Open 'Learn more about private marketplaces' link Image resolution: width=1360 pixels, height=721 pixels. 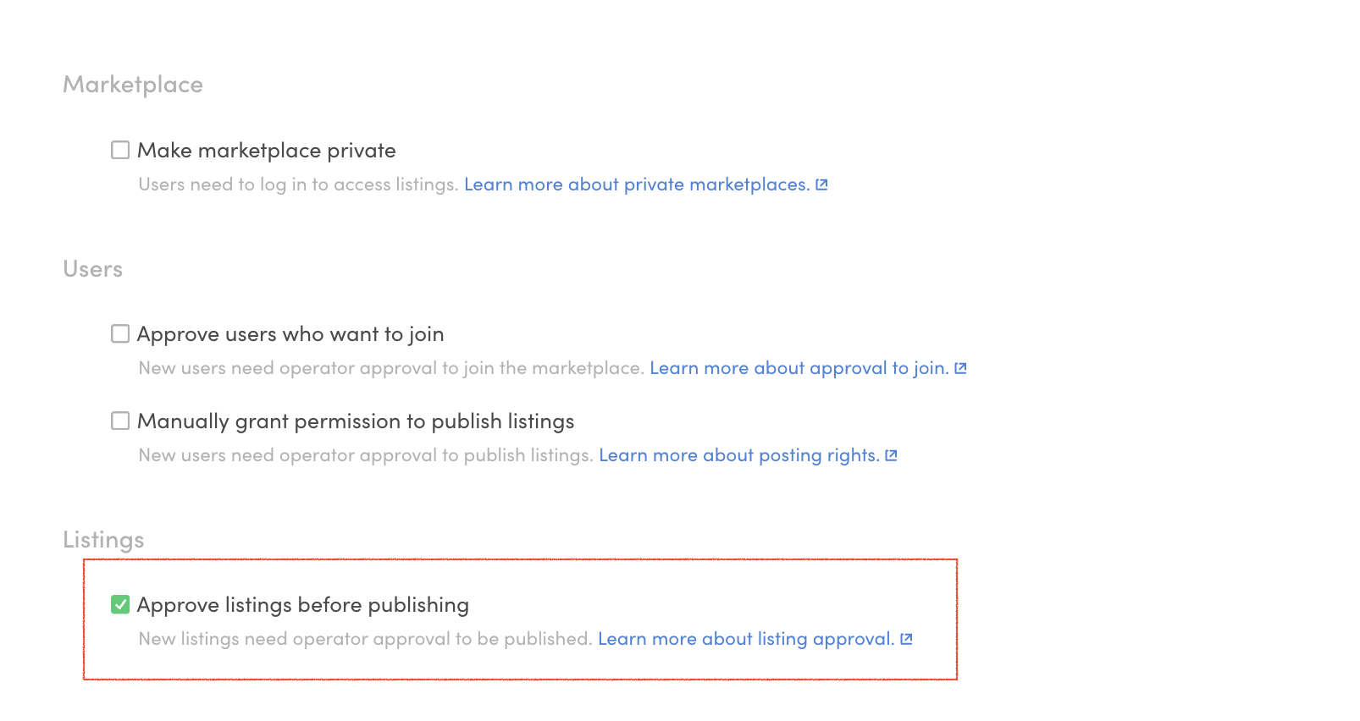636,184
